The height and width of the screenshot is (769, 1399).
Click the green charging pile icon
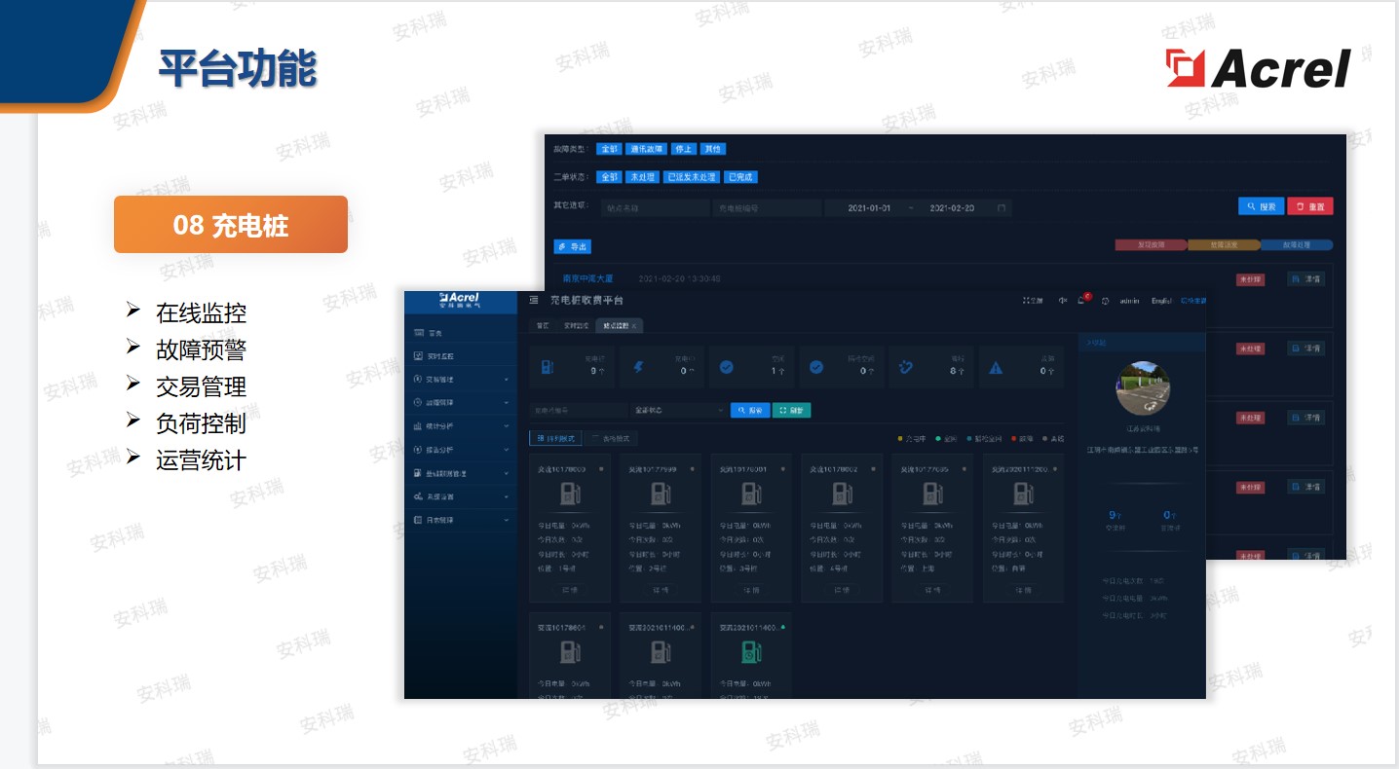[751, 651]
